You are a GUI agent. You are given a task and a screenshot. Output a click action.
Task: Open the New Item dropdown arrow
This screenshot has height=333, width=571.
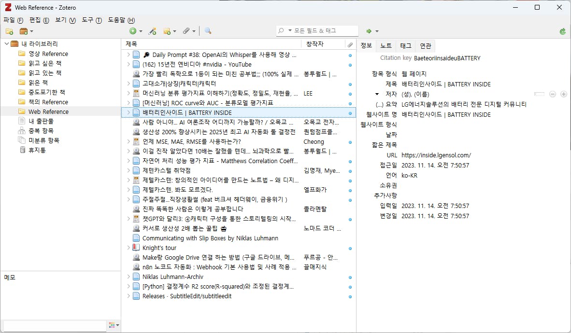click(x=141, y=31)
